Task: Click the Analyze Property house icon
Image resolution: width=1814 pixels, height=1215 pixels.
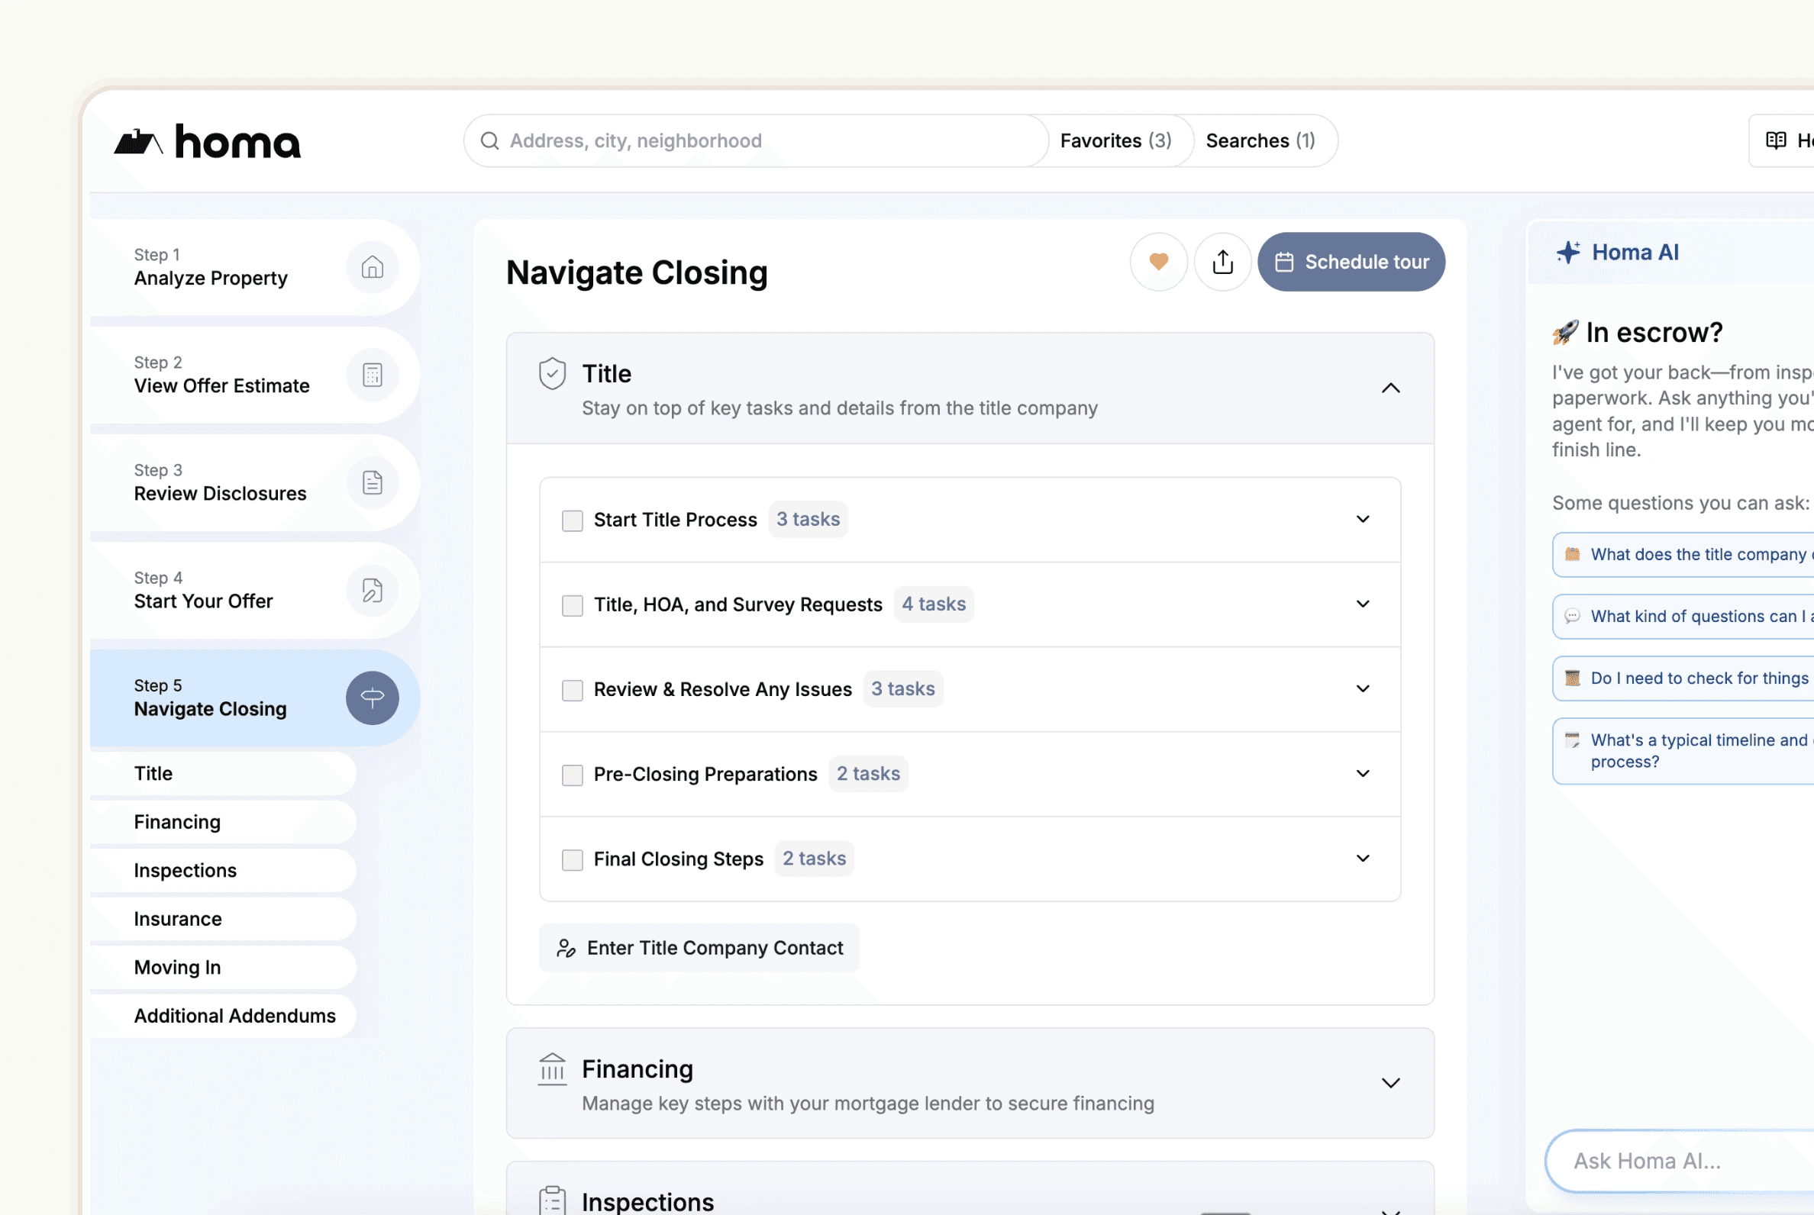Action: pyautogui.click(x=372, y=267)
